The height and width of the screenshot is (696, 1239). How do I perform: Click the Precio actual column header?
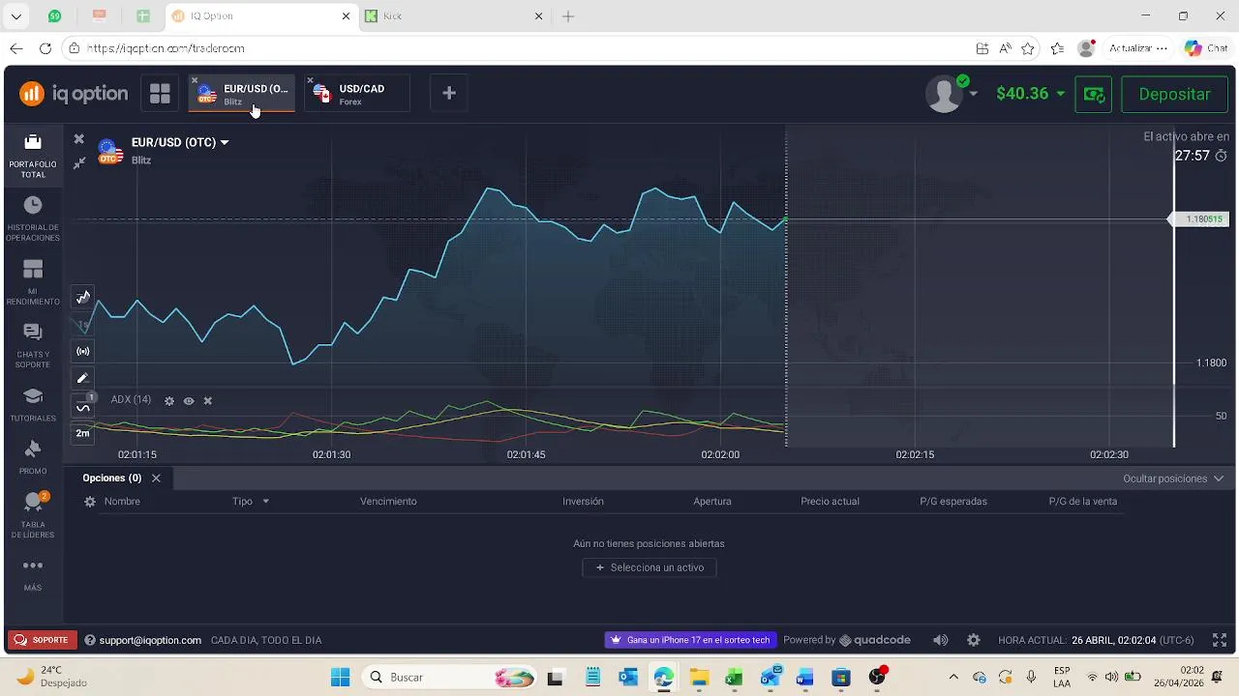(830, 502)
